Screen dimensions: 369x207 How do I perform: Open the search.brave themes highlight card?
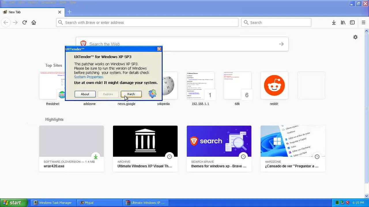click(219, 149)
